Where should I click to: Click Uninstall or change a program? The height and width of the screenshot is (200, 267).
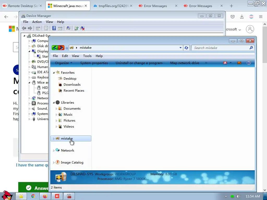click(x=139, y=63)
